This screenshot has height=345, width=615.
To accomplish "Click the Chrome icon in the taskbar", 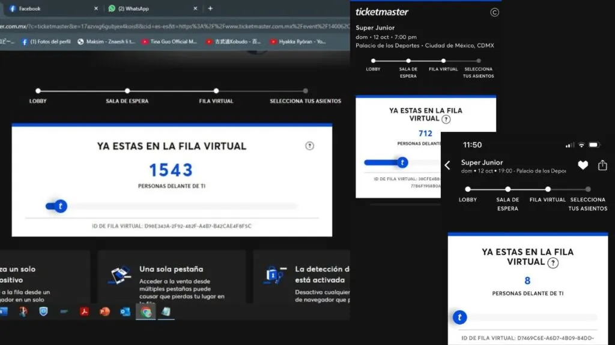I will (146, 311).
